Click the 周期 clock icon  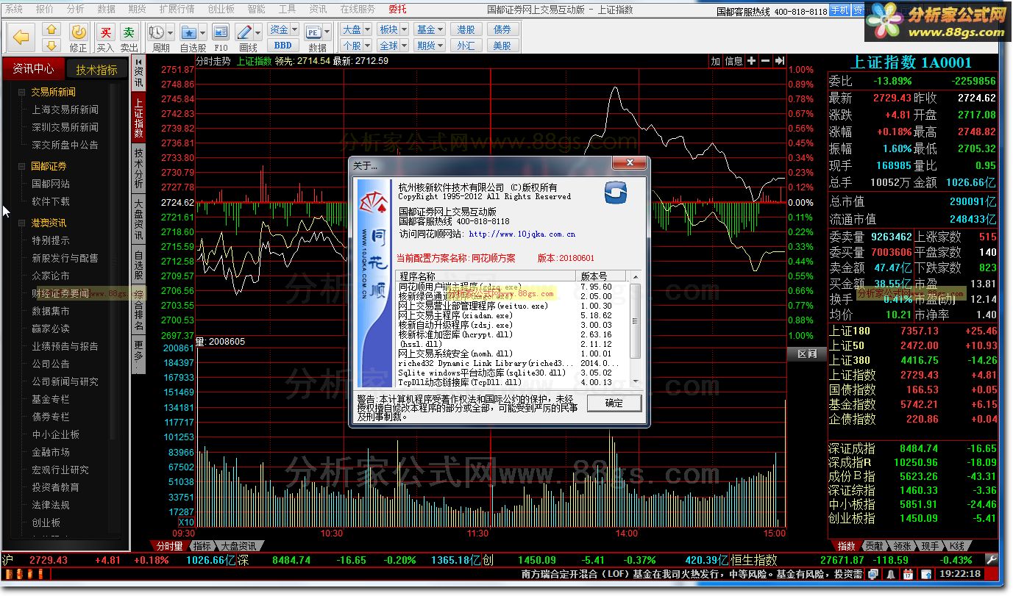156,32
